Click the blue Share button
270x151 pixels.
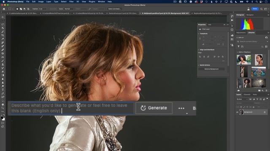click(255, 9)
